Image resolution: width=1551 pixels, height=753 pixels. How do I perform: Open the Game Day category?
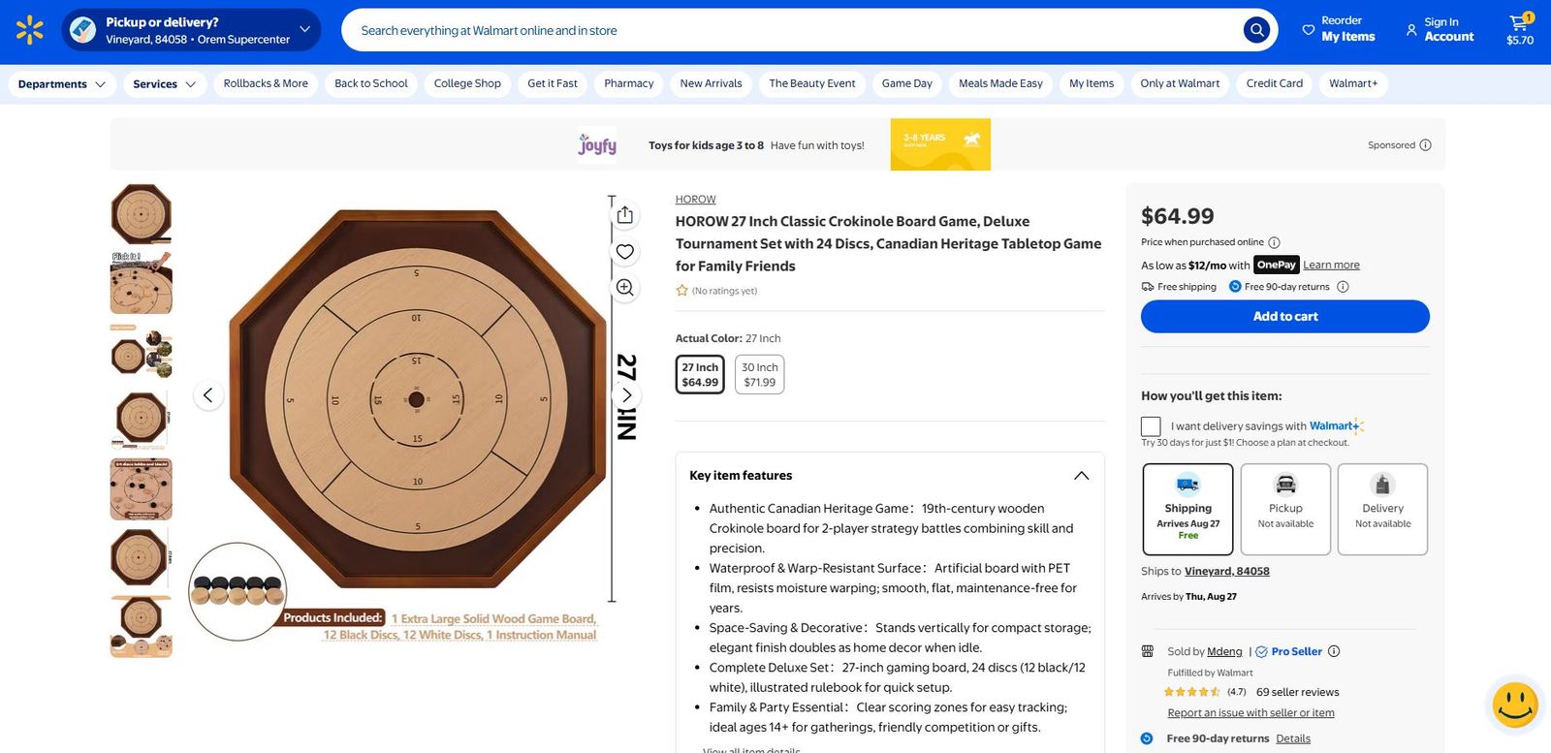pos(907,84)
